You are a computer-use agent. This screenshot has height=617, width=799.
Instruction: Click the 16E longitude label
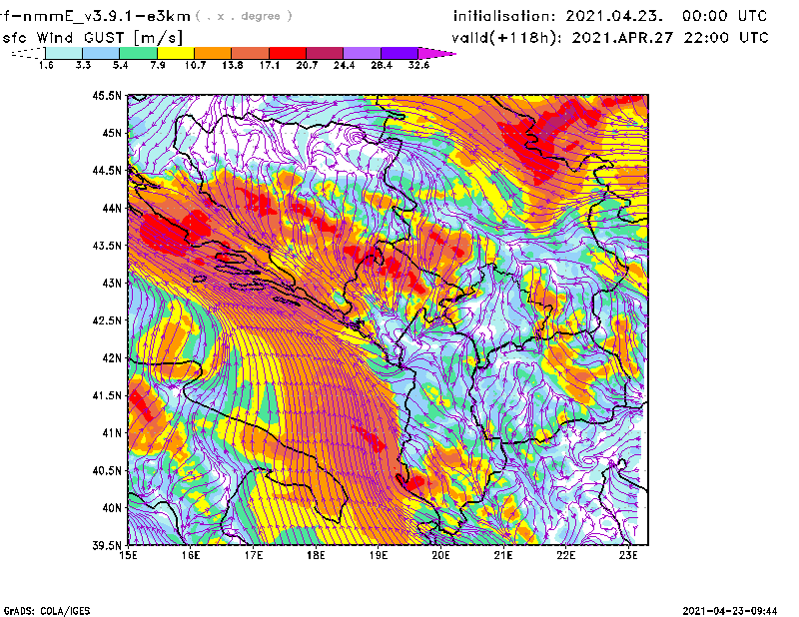tap(191, 555)
